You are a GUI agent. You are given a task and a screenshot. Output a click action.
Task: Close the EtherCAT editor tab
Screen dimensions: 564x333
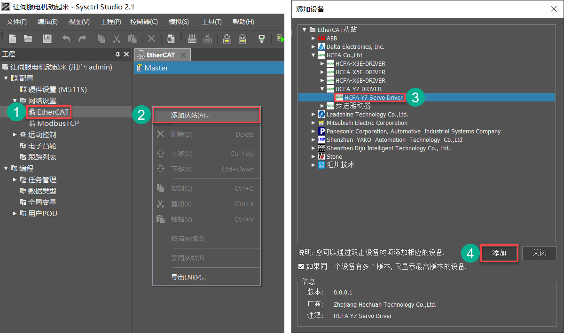[183, 55]
